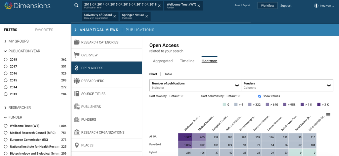Viewport: 339px width, 156px height.
Task: Click the Workflow button
Action: pos(267,6)
